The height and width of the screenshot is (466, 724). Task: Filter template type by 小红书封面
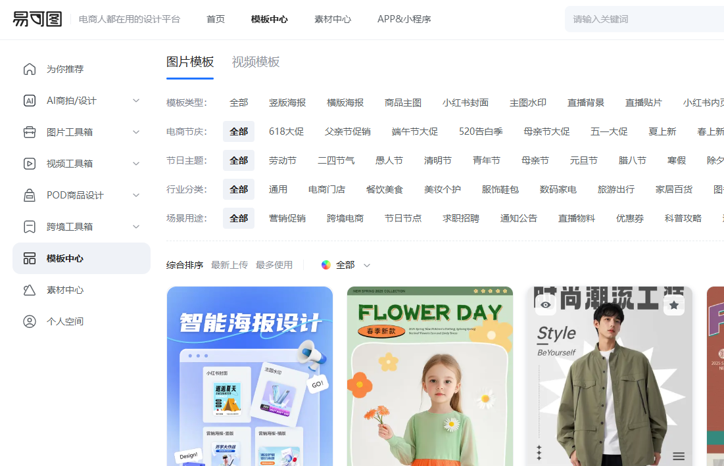tap(466, 103)
